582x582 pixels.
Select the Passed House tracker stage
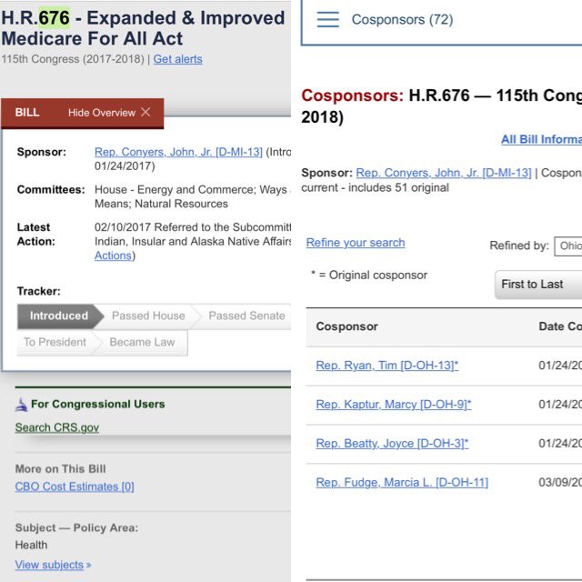click(x=148, y=316)
